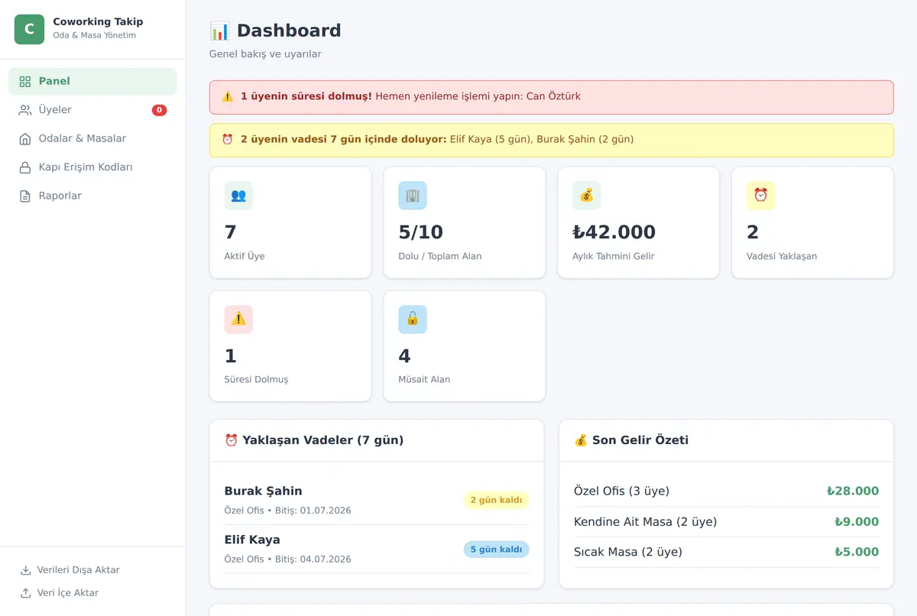Go to Odalar & Masalar page

click(92, 139)
